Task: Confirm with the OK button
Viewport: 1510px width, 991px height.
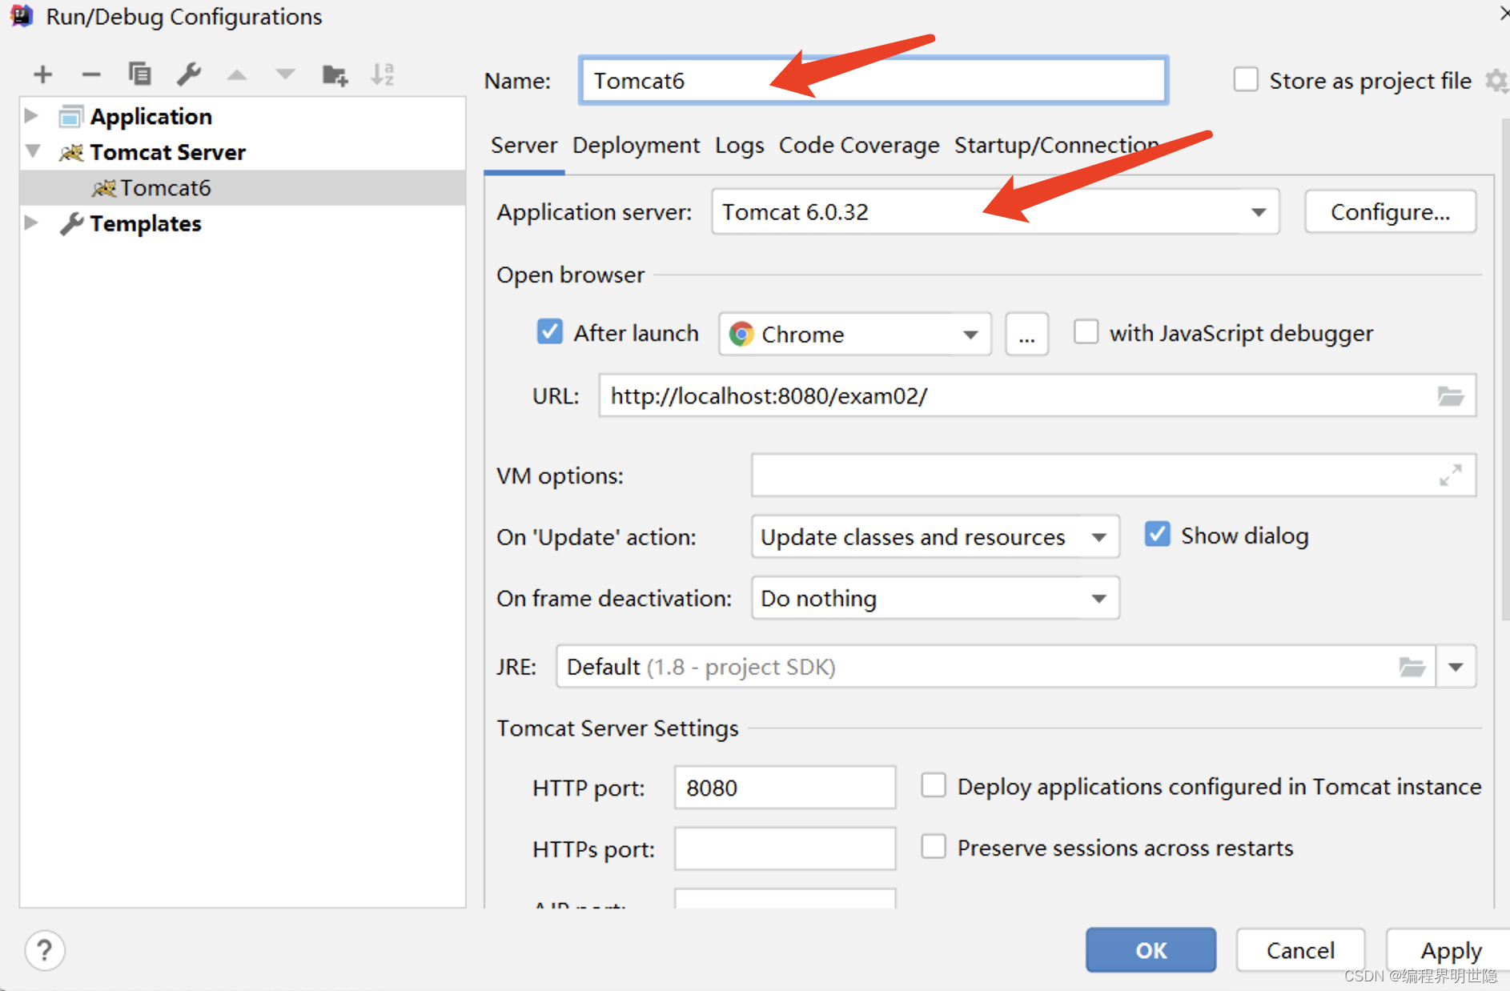Action: [x=1151, y=950]
